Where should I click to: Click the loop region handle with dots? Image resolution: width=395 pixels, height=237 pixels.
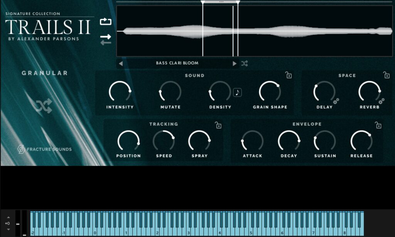pos(221,2)
